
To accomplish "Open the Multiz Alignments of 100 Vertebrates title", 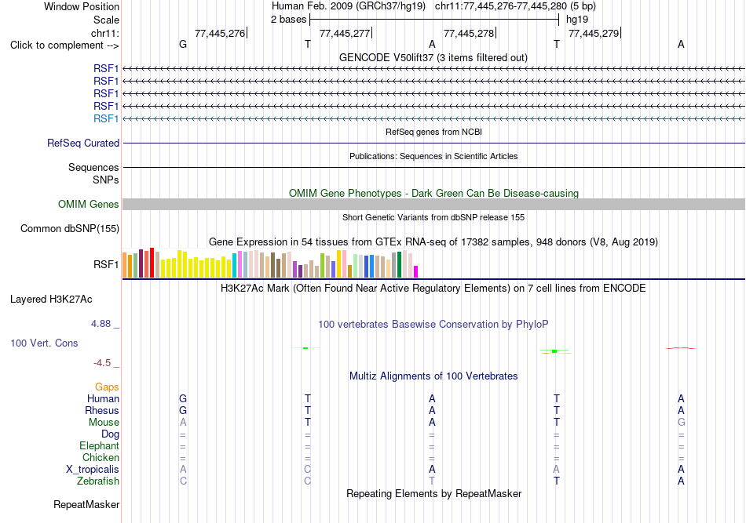I will [x=433, y=376].
